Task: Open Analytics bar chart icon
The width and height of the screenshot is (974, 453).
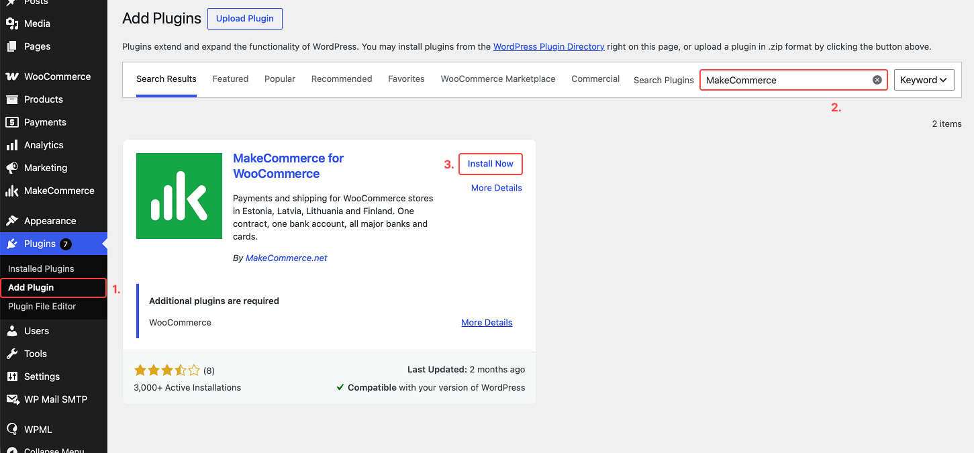Action: pyautogui.click(x=12, y=145)
